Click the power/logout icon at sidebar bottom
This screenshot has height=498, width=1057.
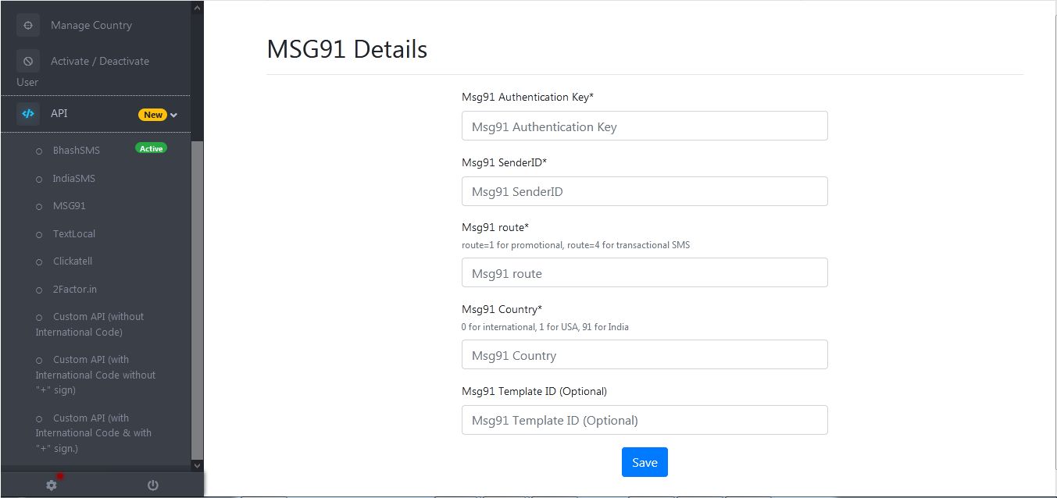tap(152, 485)
